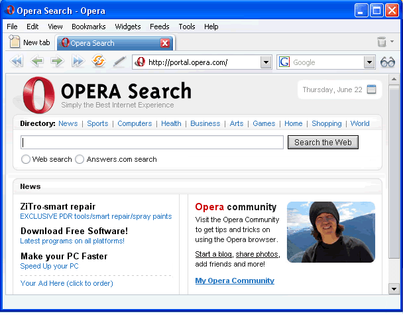Click the Google search input field
Viewport: 403px width, 317px height.
point(327,62)
